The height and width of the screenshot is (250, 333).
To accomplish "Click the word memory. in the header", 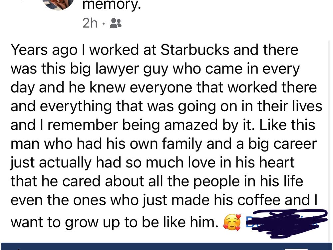I will pyautogui.click(x=112, y=5).
